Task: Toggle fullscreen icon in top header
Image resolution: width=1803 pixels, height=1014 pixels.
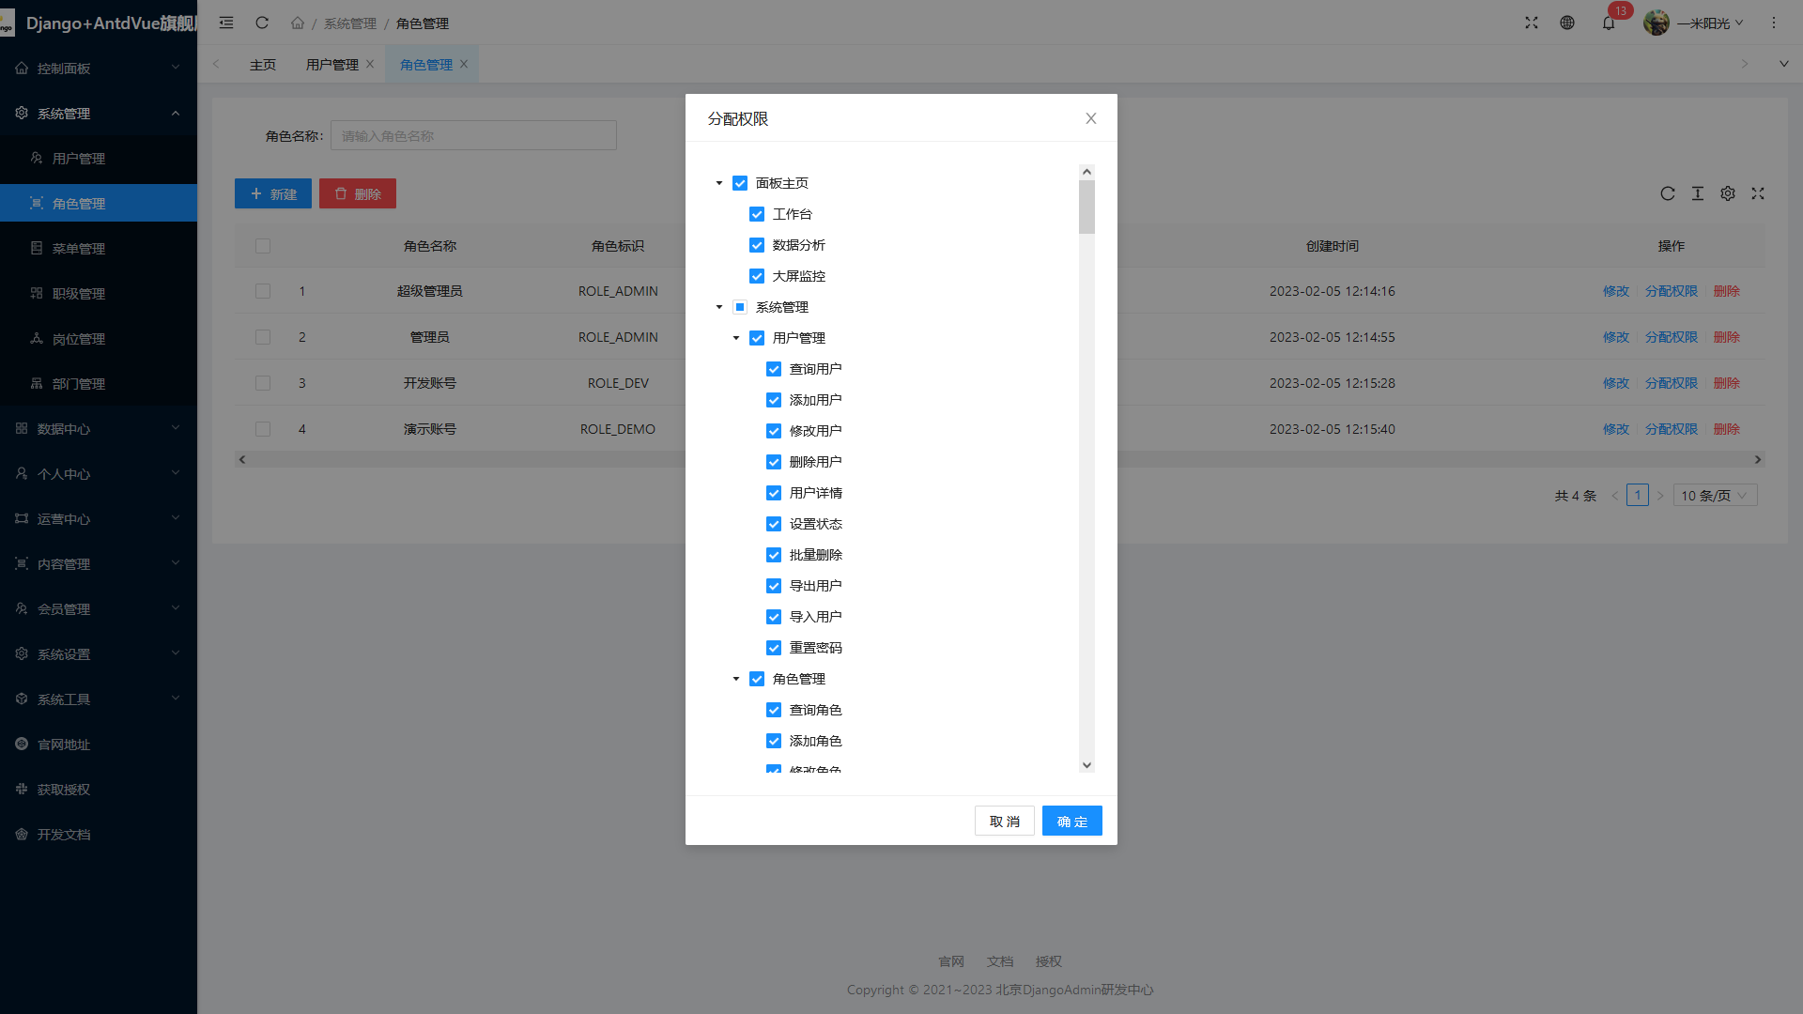Action: (1532, 23)
